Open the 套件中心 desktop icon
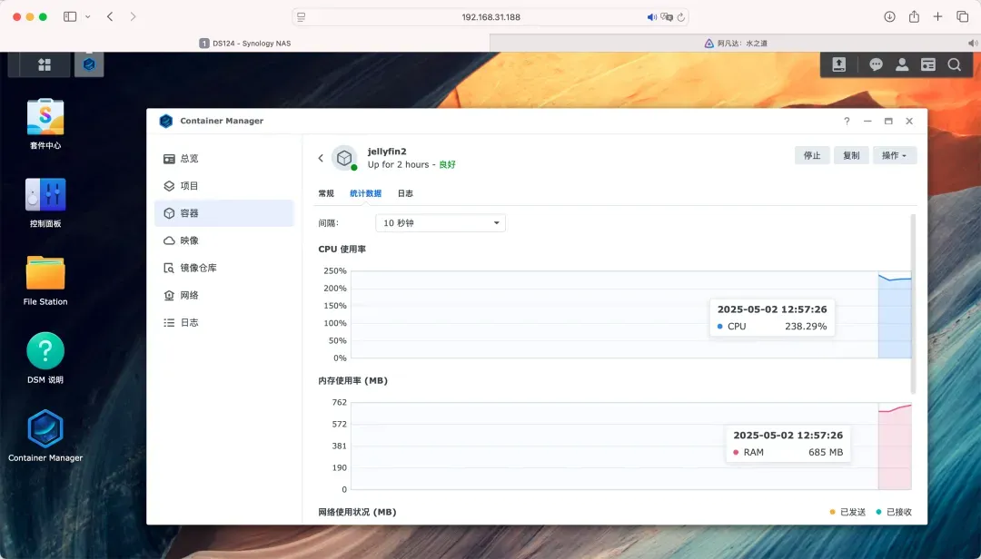This screenshot has height=559, width=981. (45, 123)
